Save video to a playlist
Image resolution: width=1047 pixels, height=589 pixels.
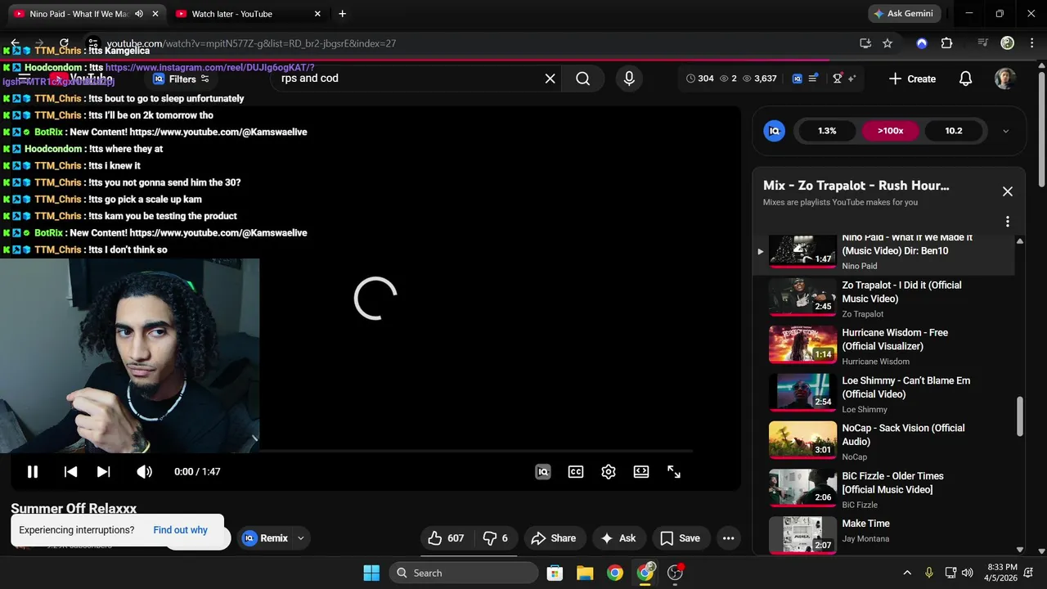[x=681, y=538]
